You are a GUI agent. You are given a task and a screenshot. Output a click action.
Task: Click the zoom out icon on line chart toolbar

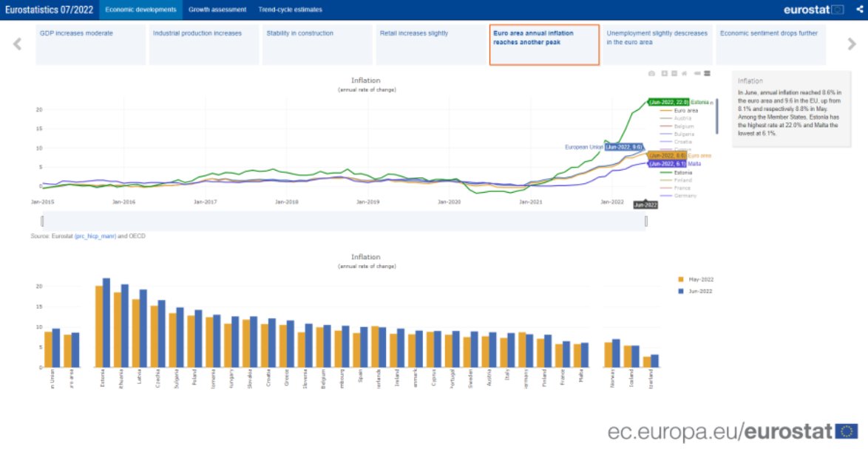(674, 74)
